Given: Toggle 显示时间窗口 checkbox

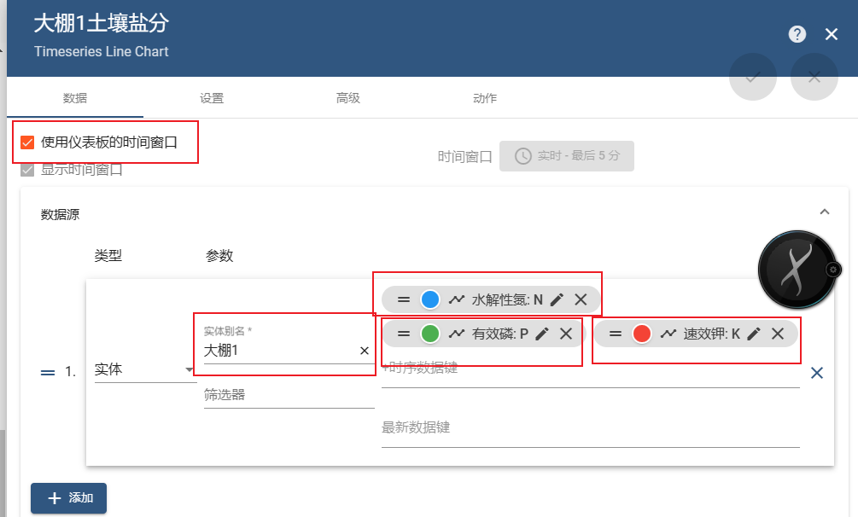Looking at the screenshot, I should point(27,170).
